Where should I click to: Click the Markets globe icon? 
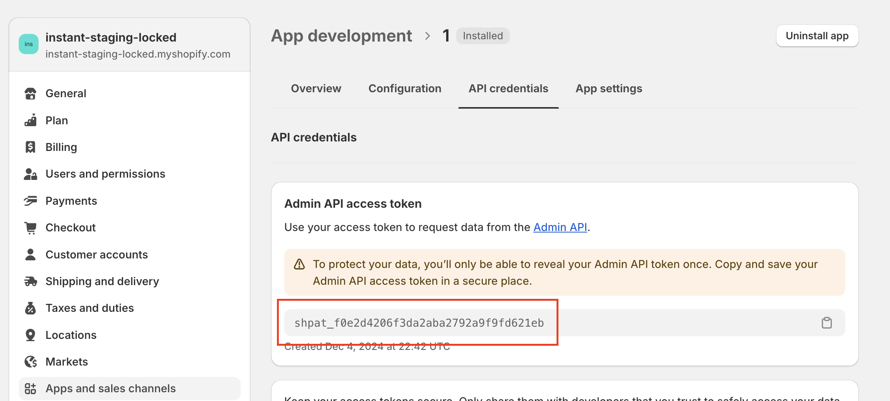pos(31,362)
